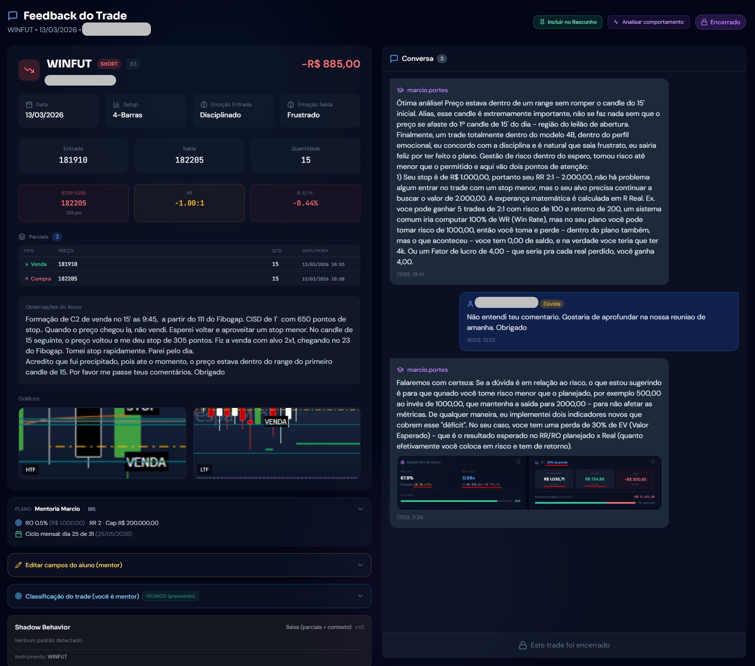Open the LTF chart thumbnail
The width and height of the screenshot is (755, 666).
pyautogui.click(x=277, y=443)
